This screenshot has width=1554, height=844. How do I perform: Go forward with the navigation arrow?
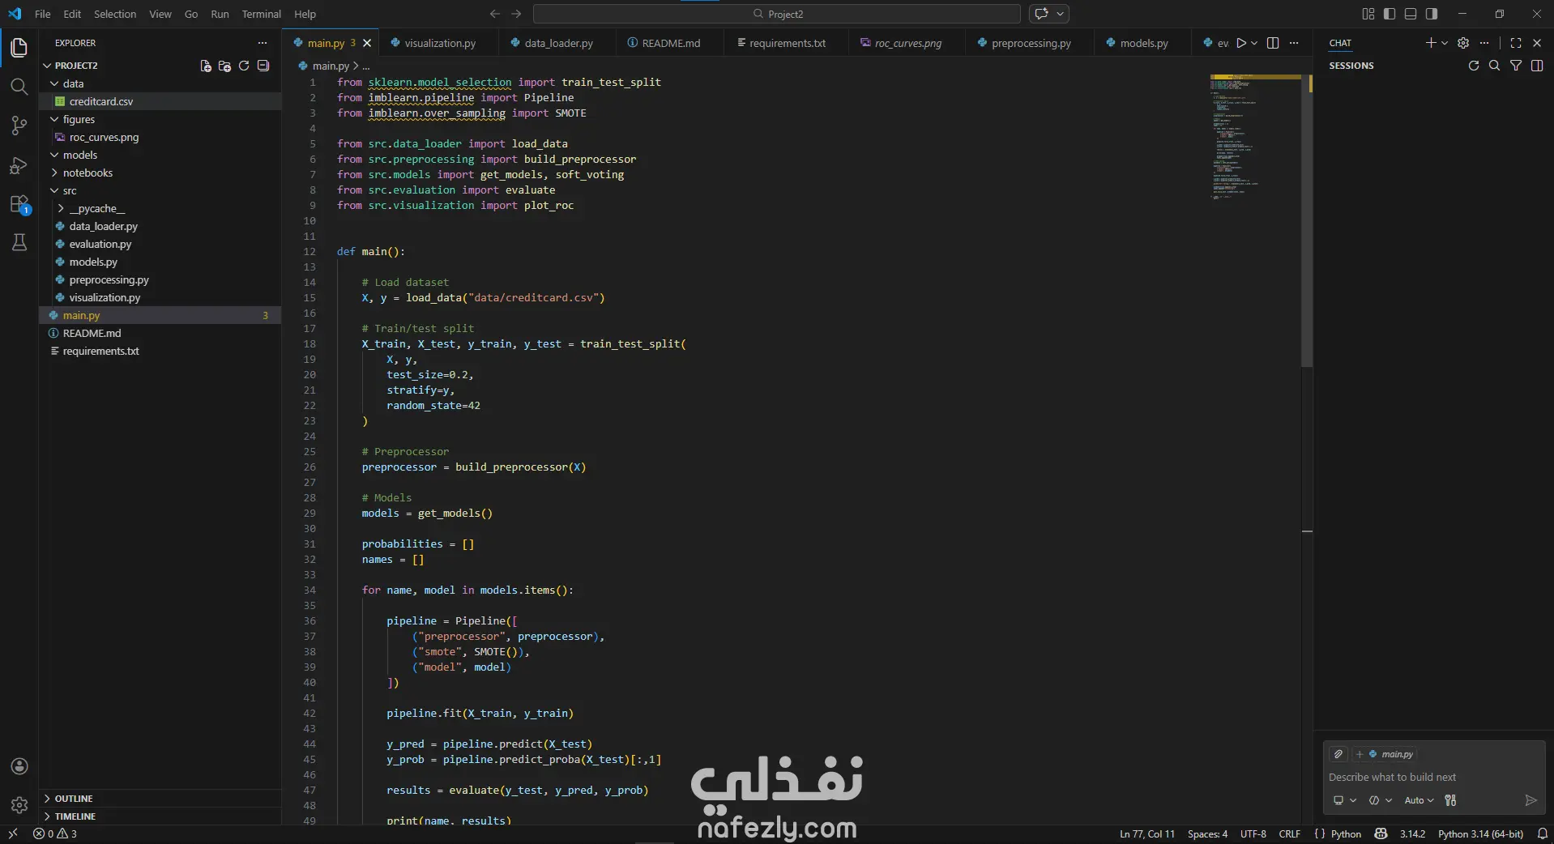517,14
